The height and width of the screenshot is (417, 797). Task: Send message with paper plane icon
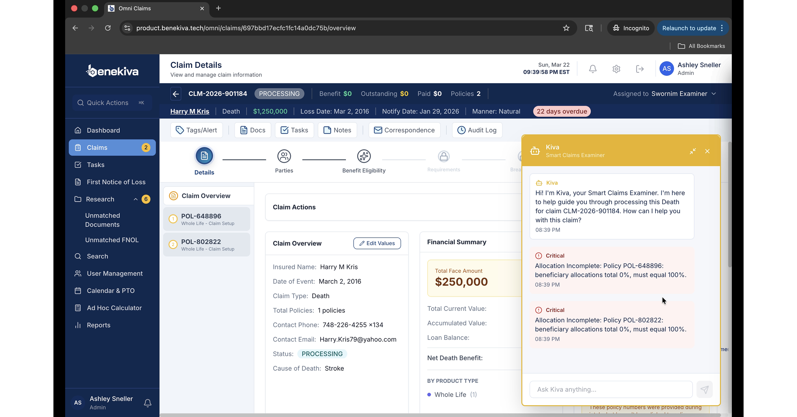tap(705, 389)
